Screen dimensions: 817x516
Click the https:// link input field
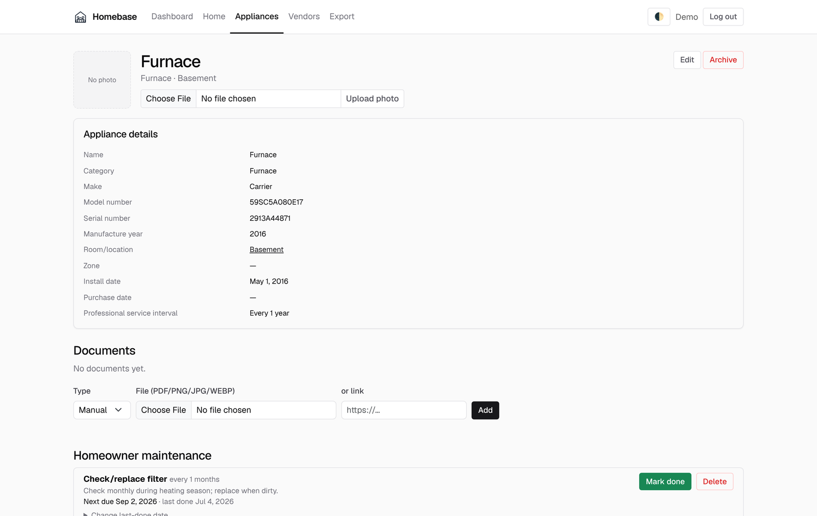[x=404, y=410]
